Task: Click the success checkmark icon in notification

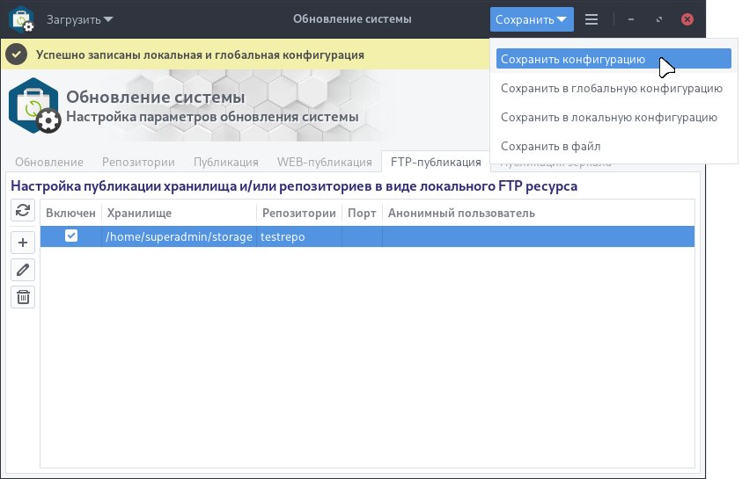Action: [x=16, y=54]
